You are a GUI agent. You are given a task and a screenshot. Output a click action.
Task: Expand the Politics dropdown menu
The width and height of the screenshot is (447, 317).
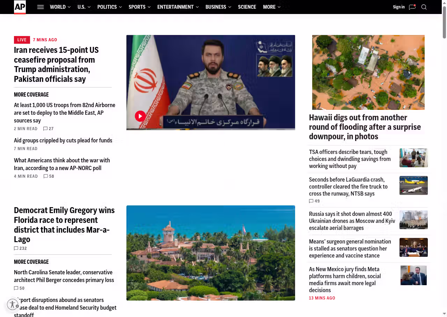click(x=109, y=7)
